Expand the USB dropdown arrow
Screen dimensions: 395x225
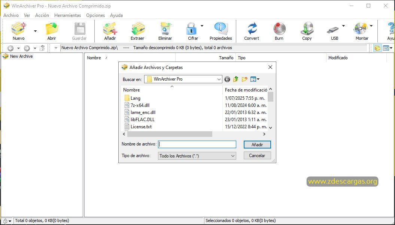coord(343,26)
